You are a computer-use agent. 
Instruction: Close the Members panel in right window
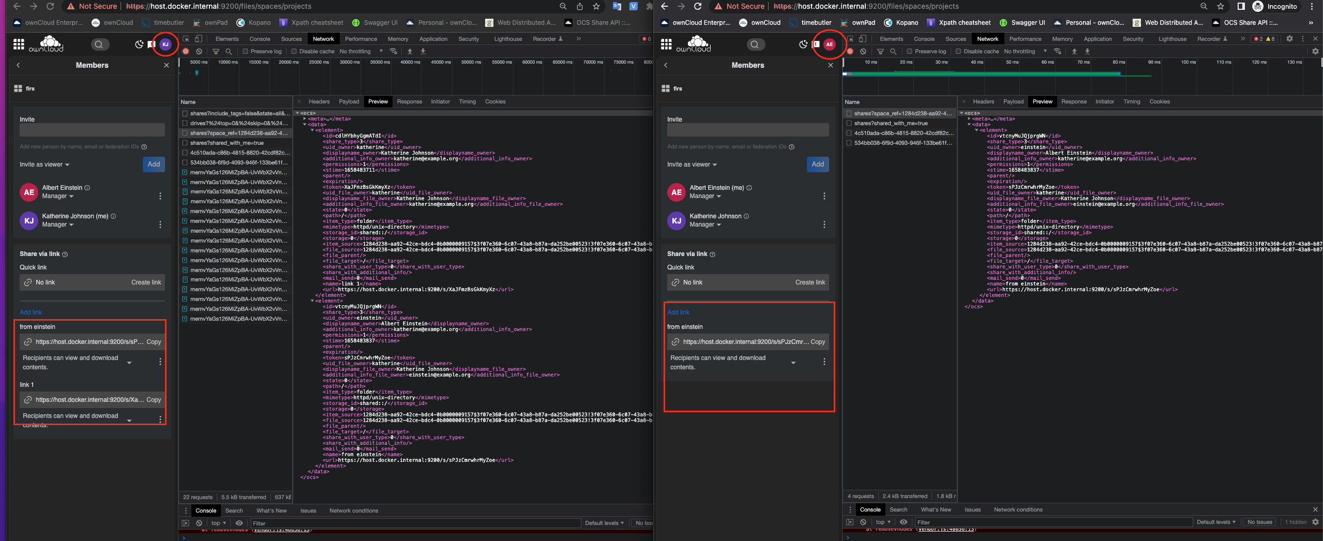click(831, 65)
